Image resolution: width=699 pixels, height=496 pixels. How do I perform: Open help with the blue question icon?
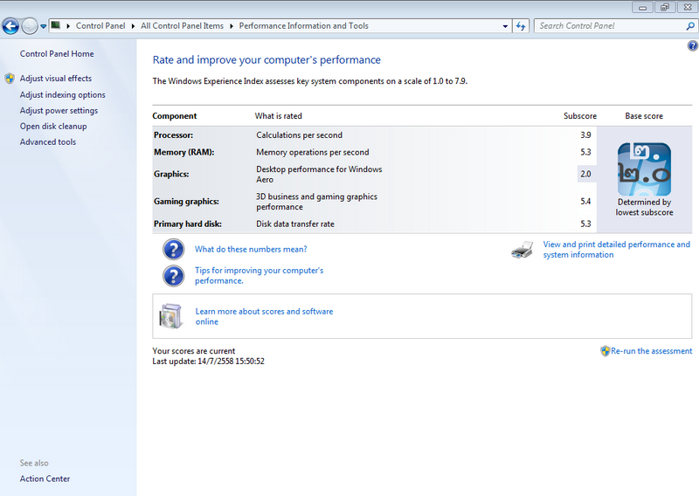click(x=692, y=45)
